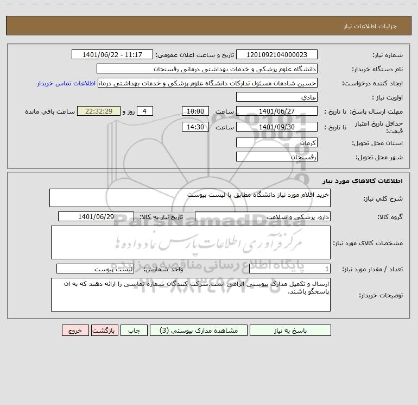Click the remaining days field 4
The image size is (418, 405).
(x=145, y=111)
